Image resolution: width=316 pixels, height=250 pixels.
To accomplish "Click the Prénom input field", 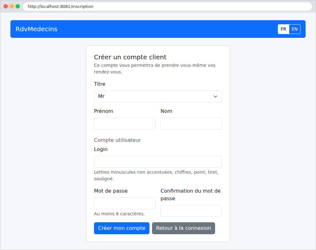I will pyautogui.click(x=125, y=124).
